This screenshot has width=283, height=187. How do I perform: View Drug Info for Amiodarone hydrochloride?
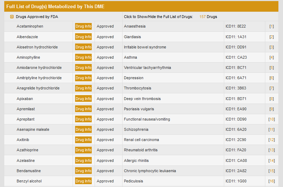[83, 68]
